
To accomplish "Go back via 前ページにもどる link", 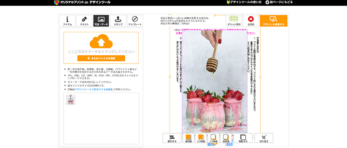I will pyautogui.click(x=279, y=2).
